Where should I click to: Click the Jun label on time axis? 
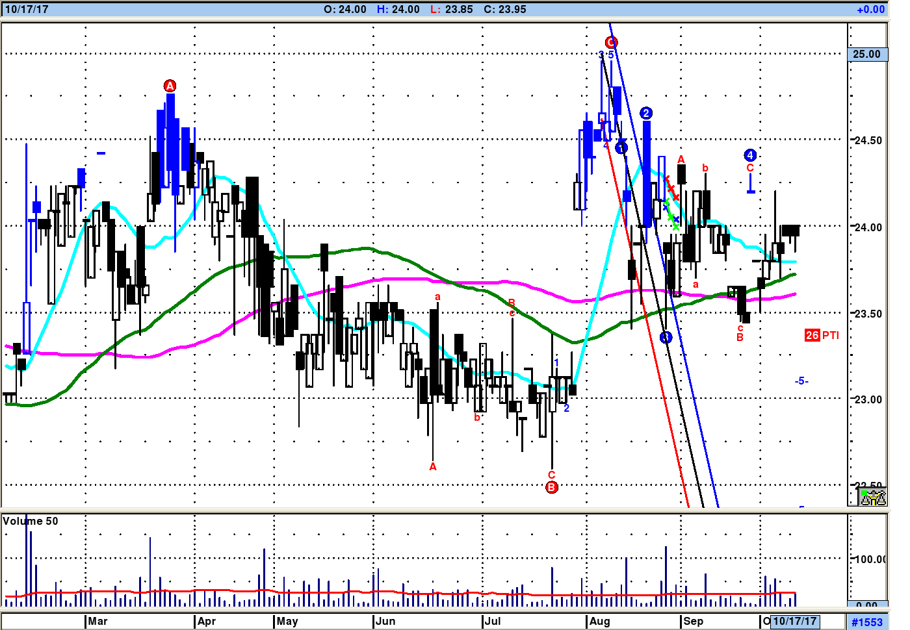point(385,621)
